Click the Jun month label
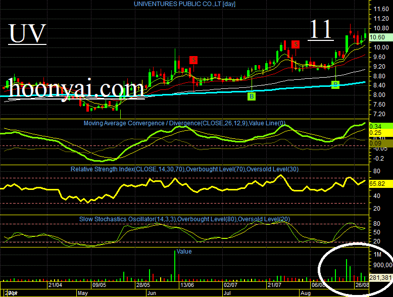 click(x=152, y=293)
